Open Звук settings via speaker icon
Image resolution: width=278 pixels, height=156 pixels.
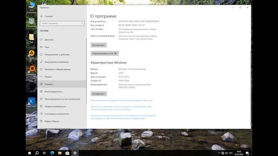[41, 47]
